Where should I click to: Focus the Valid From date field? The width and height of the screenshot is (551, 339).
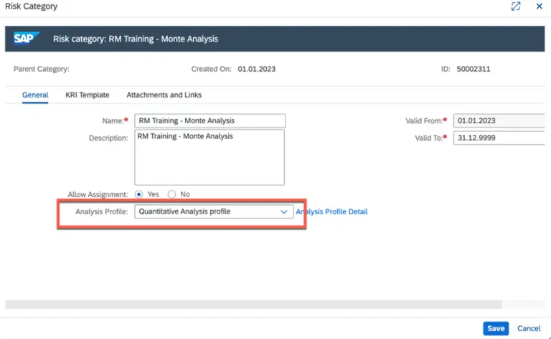(499, 120)
